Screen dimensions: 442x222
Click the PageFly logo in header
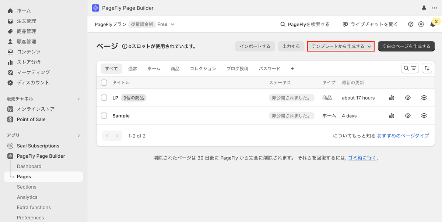click(96, 8)
